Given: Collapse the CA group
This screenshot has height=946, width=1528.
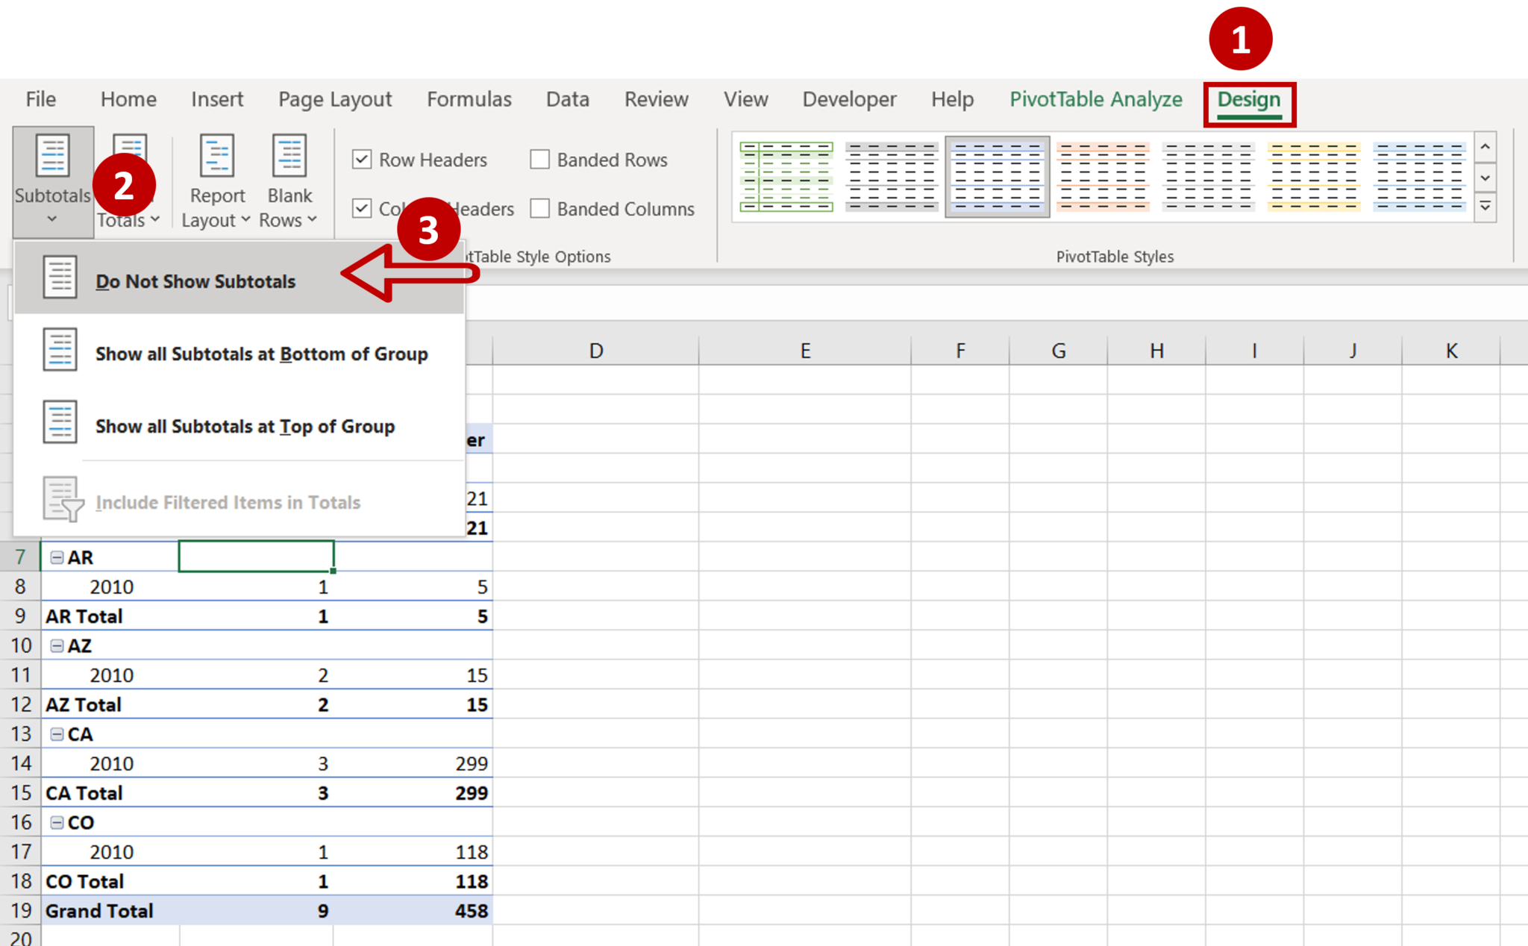Looking at the screenshot, I should (x=57, y=734).
